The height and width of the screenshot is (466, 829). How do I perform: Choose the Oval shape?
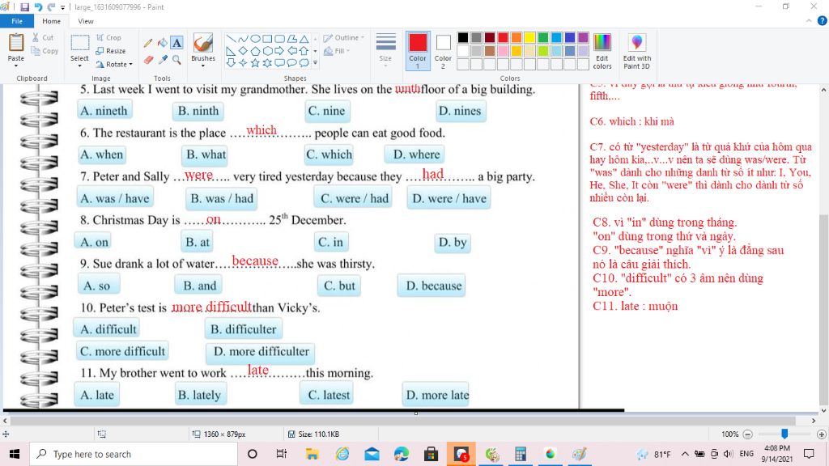(255, 39)
